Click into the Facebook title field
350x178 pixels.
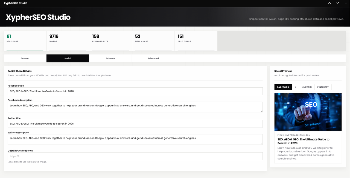(x=135, y=91)
